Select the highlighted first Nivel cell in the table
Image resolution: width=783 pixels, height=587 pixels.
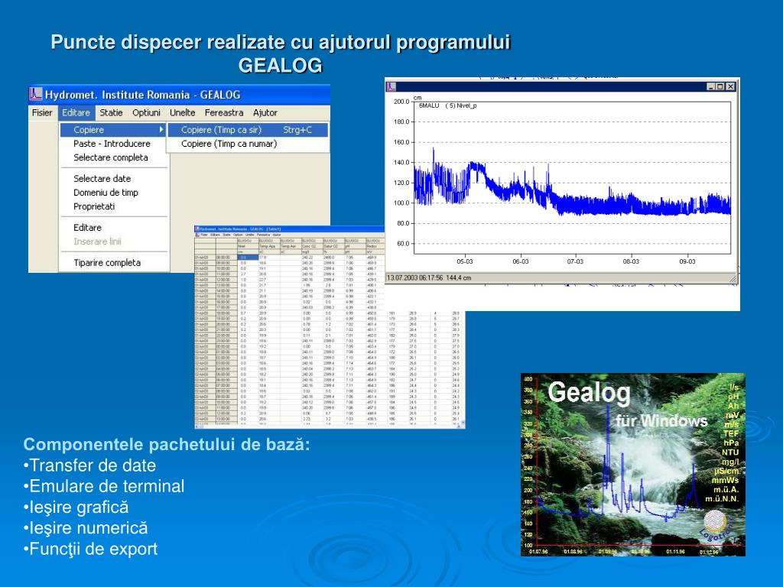tap(248, 257)
